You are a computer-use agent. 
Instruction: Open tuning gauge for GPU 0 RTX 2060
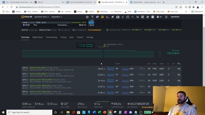[x=178, y=69]
